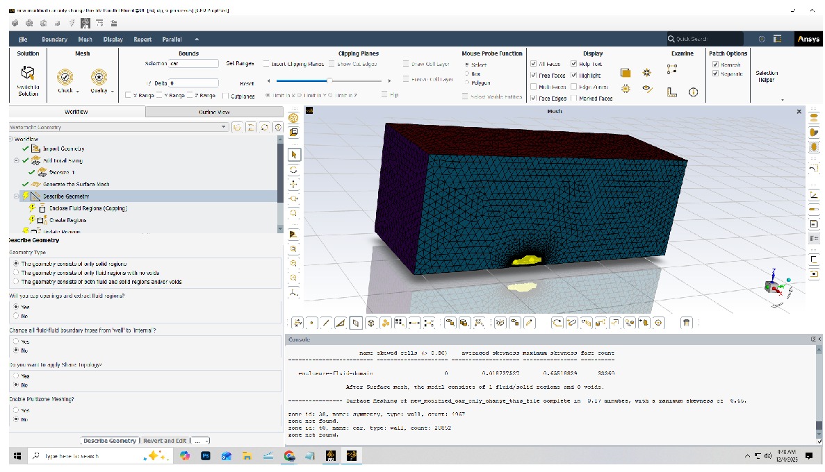Open the Report menu
Viewport: 825px width, 472px height.
pyautogui.click(x=142, y=39)
